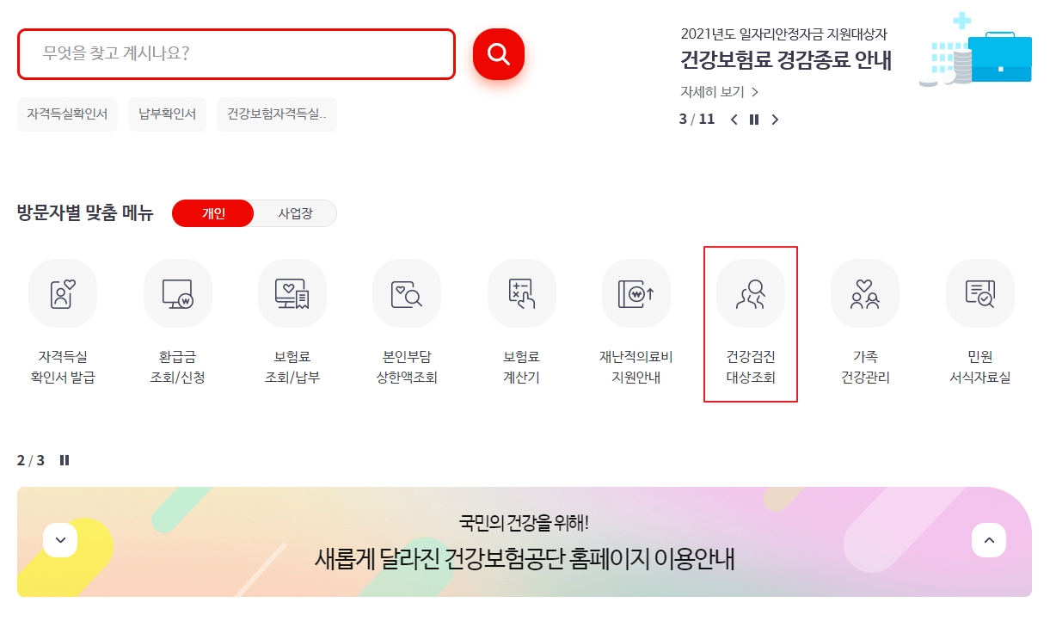Click the 본인부담 상한액조회 text label

tap(407, 366)
